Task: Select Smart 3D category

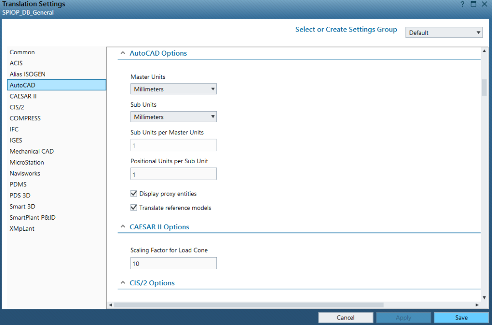Action: click(x=56, y=206)
